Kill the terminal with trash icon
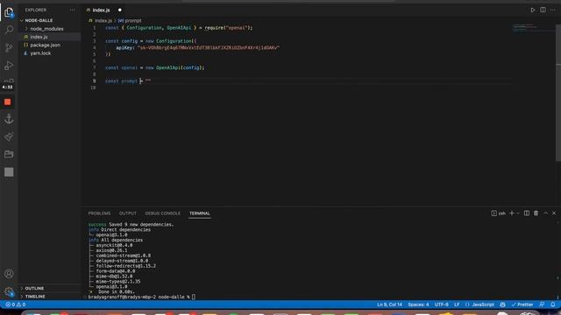This screenshot has width=561, height=315. coord(536,213)
